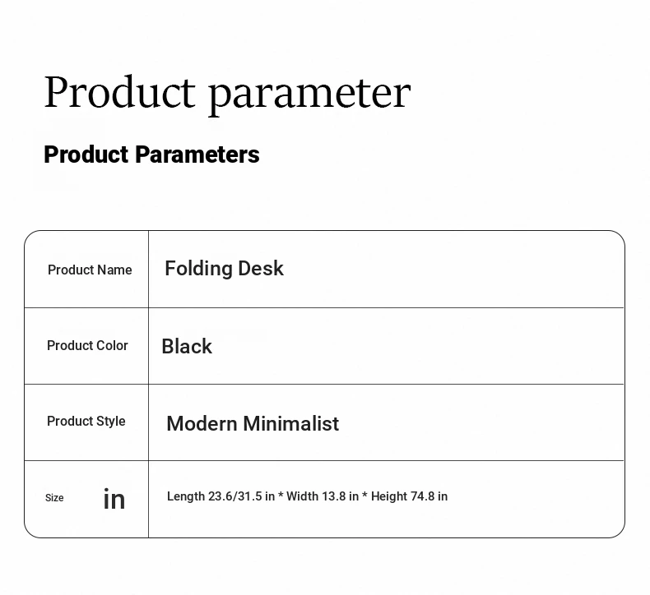
Task: Select the 'Product Style' label cell
Action: 86,422
